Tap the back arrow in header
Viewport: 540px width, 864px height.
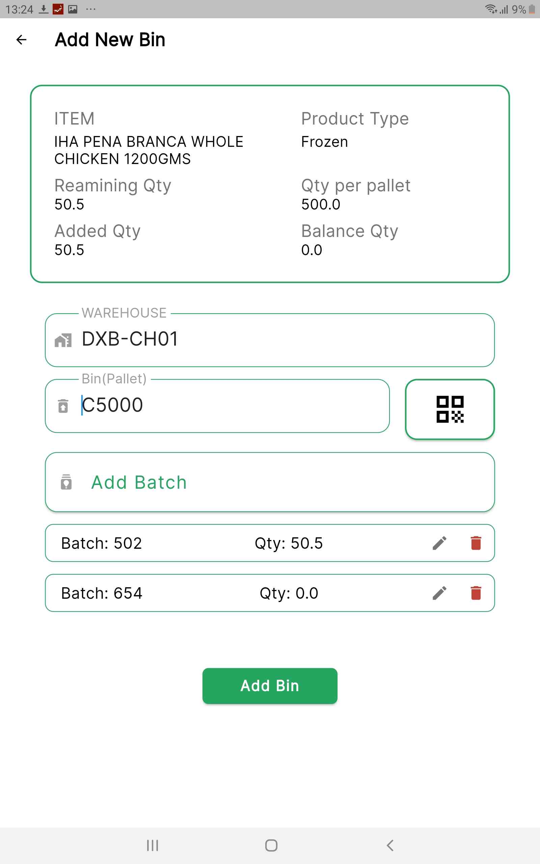click(21, 39)
